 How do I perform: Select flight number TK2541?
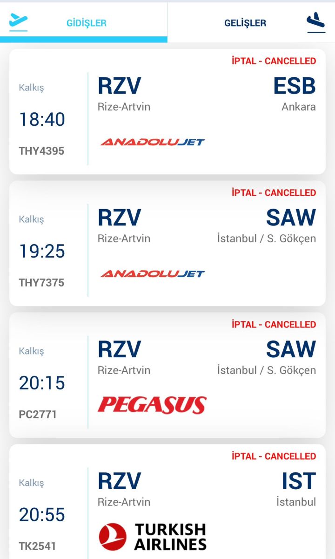point(38,546)
